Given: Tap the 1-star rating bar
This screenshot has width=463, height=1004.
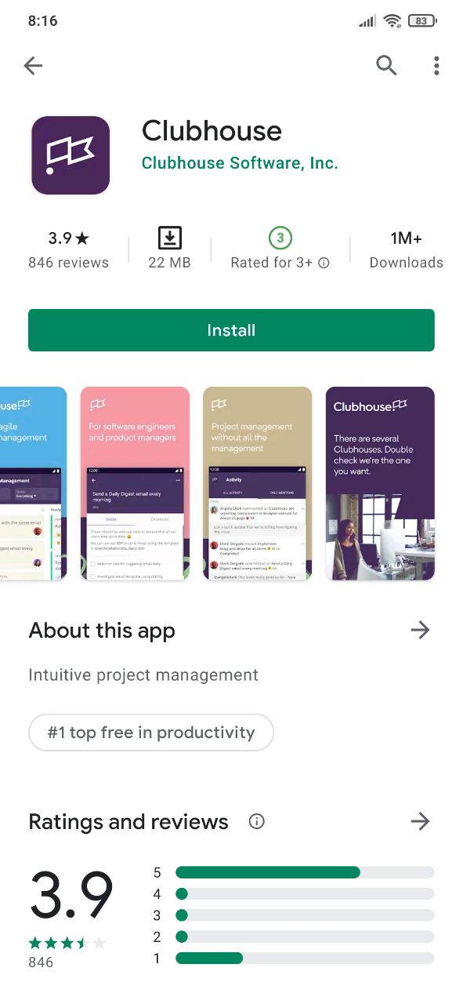Looking at the screenshot, I should tap(305, 958).
